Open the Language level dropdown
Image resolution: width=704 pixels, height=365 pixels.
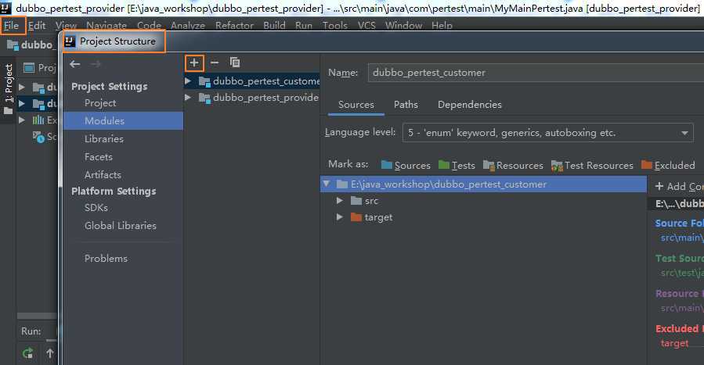tap(547, 133)
